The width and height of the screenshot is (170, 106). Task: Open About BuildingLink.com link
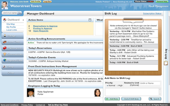(122, 2)
